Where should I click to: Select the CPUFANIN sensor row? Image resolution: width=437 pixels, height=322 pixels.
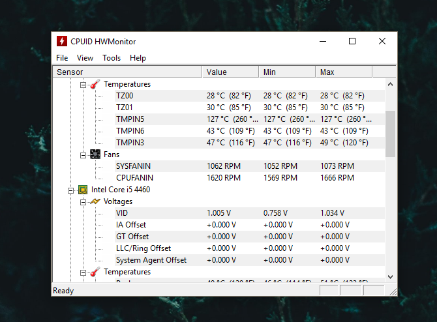(134, 178)
